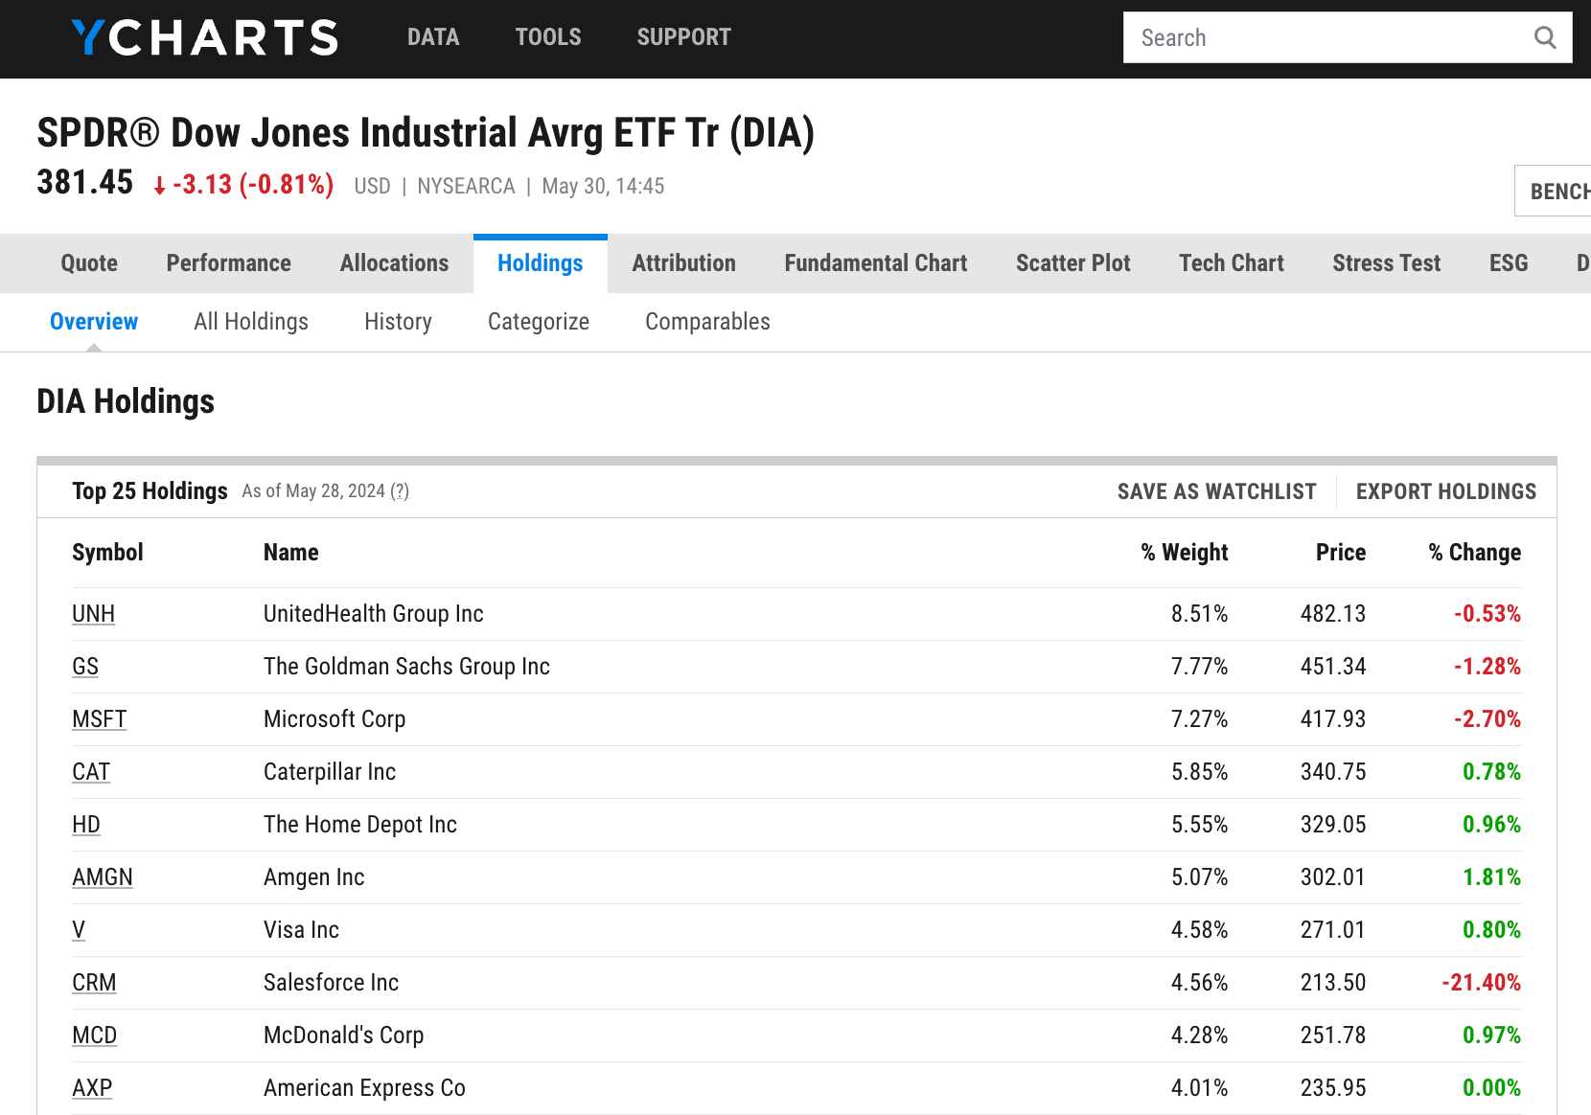Open the Tech Chart tab
Image resolution: width=1591 pixels, height=1115 pixels.
(x=1232, y=263)
